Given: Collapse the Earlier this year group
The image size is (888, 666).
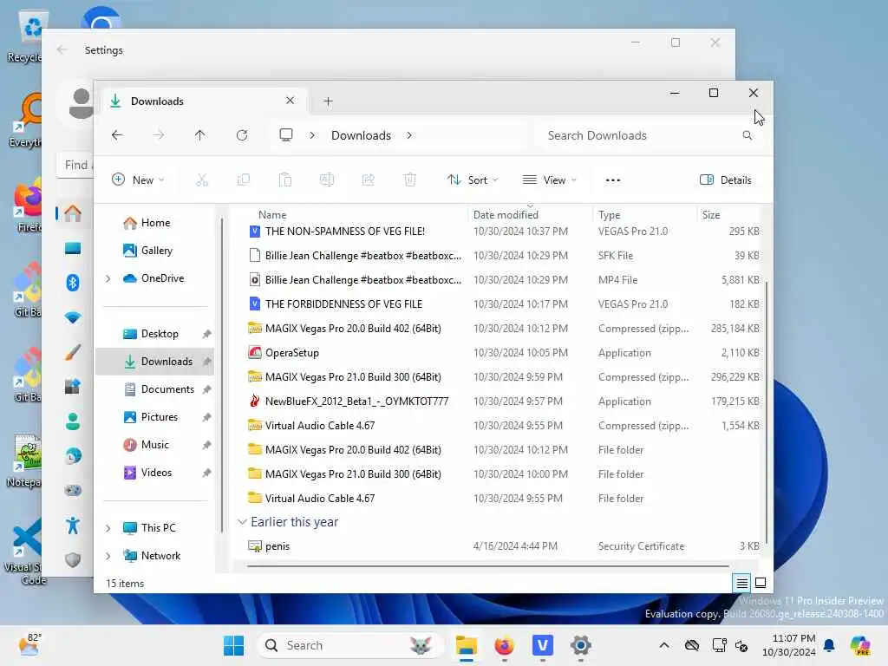Looking at the screenshot, I should [242, 521].
